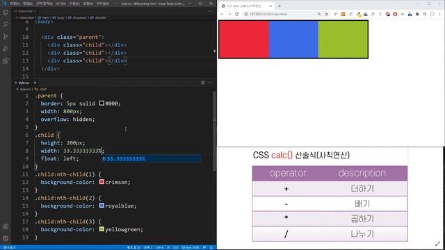Close the browser tab
The height and width of the screenshot is (250, 445).
270,6
